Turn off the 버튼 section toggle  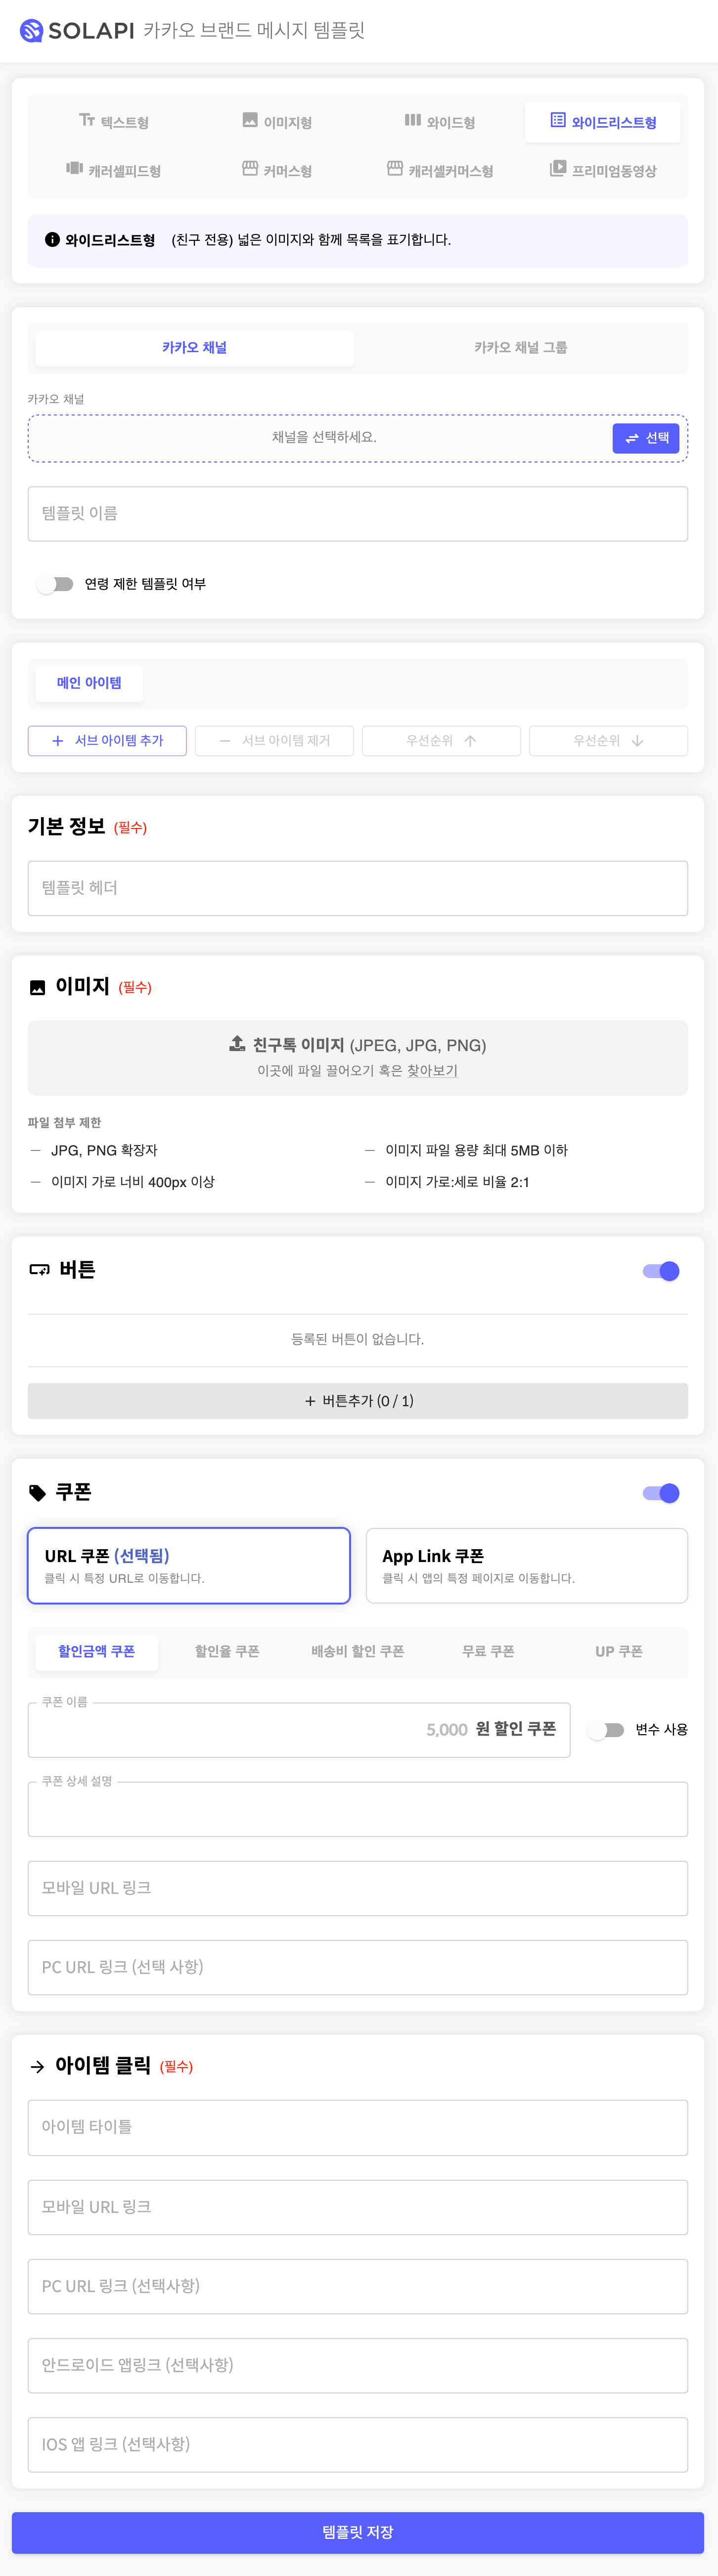coord(661,1271)
